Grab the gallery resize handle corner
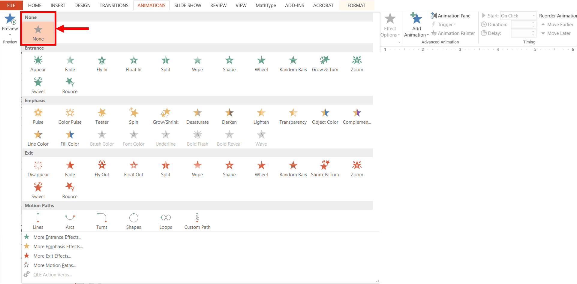The height and width of the screenshot is (284, 577). 377,281
